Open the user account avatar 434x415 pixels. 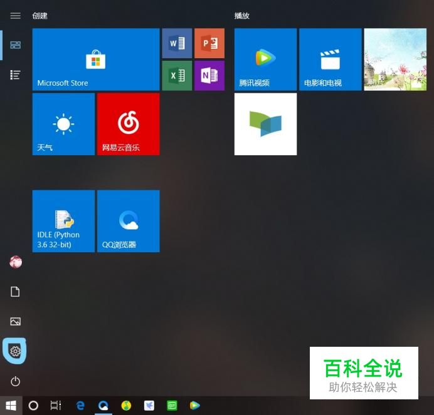pos(16,262)
